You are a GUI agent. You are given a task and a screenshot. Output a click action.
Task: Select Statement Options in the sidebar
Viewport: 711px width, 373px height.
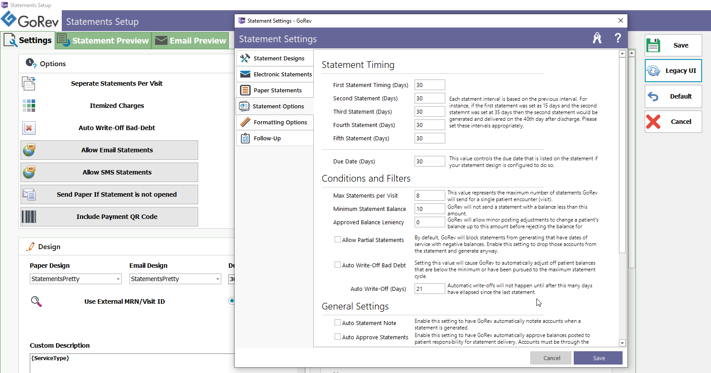275,106
